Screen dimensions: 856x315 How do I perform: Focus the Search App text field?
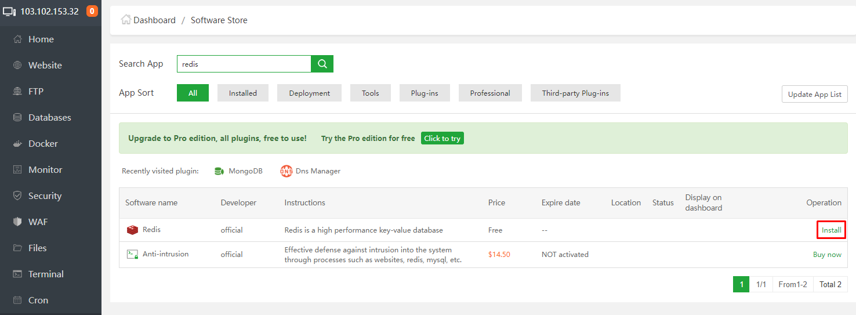244,64
